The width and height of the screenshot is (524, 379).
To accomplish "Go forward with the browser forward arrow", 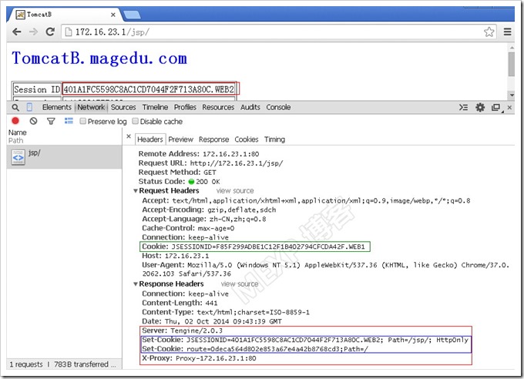I will click(x=33, y=32).
